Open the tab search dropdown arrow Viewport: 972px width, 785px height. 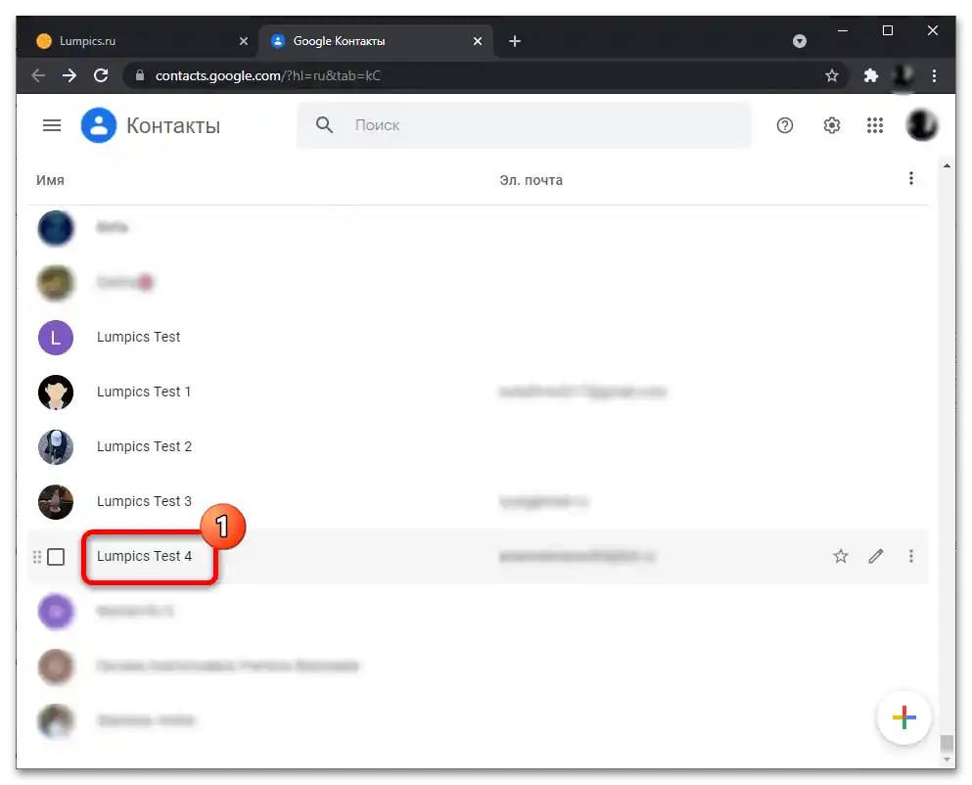tap(800, 41)
